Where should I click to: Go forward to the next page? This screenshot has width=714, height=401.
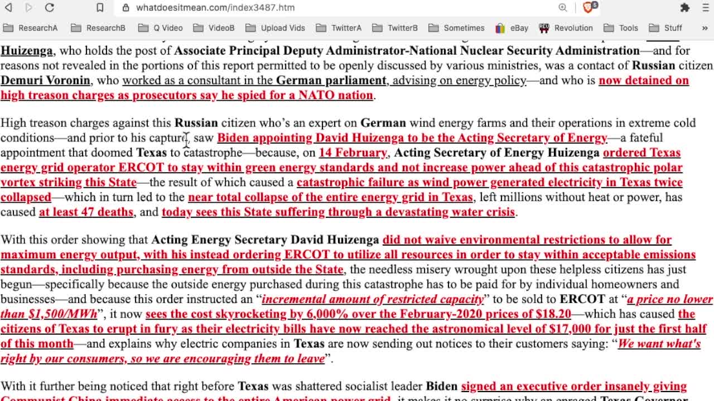[29, 8]
